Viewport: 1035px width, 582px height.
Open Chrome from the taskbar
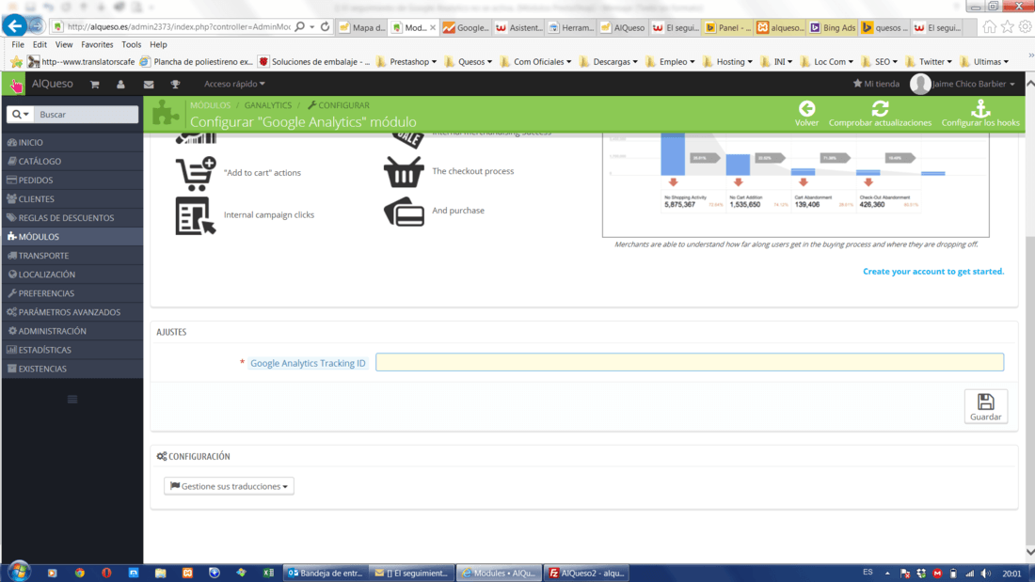[79, 573]
